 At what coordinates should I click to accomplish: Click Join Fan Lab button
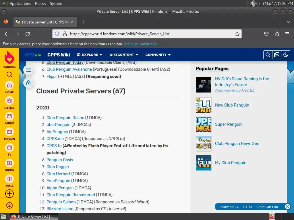coord(268,207)
